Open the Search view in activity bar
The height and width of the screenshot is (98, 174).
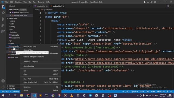pyautogui.click(x=3, y=13)
